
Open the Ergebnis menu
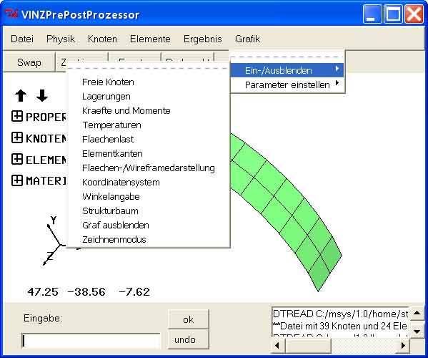point(202,39)
